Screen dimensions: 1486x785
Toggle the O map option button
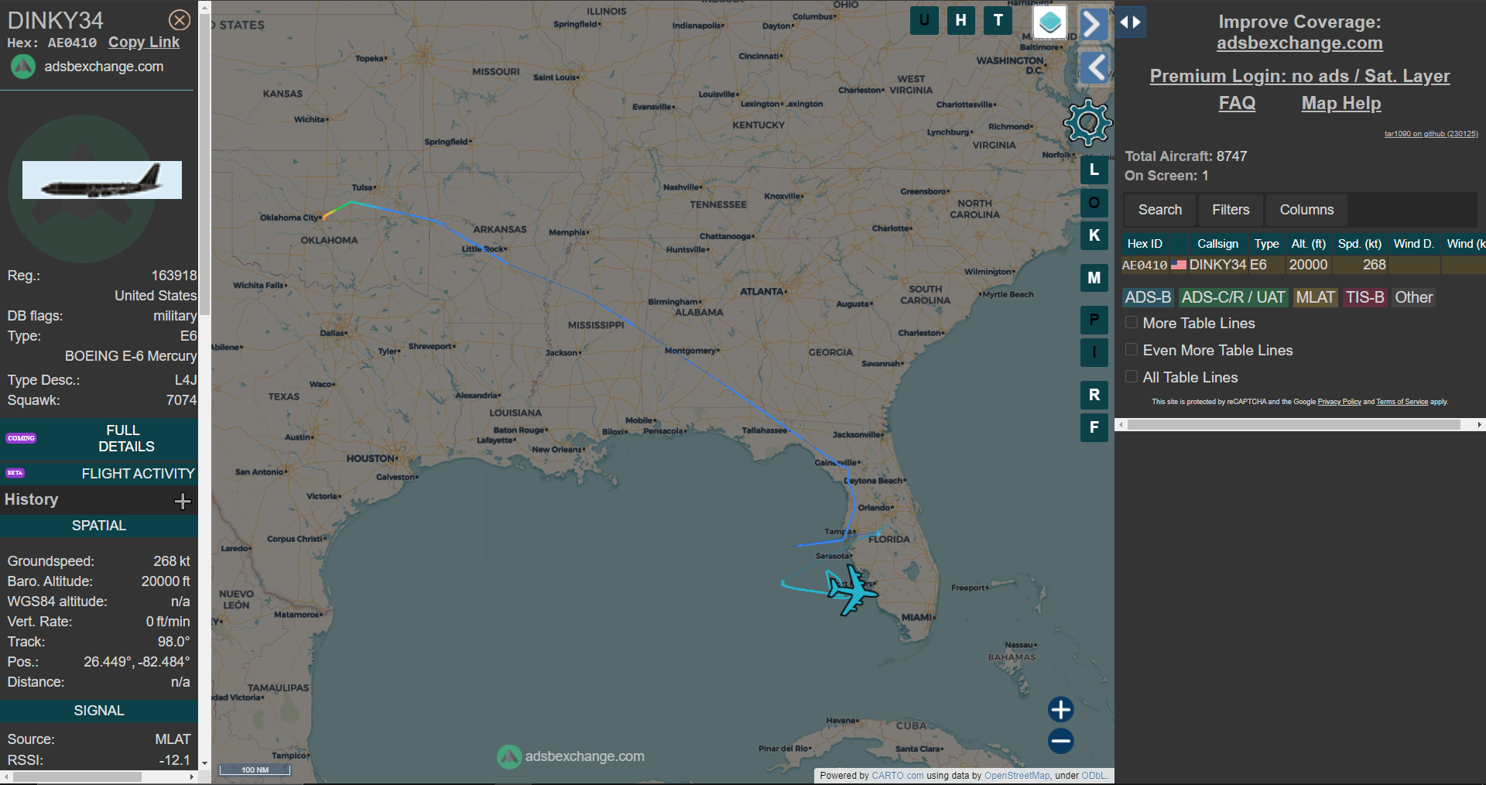pos(1094,203)
